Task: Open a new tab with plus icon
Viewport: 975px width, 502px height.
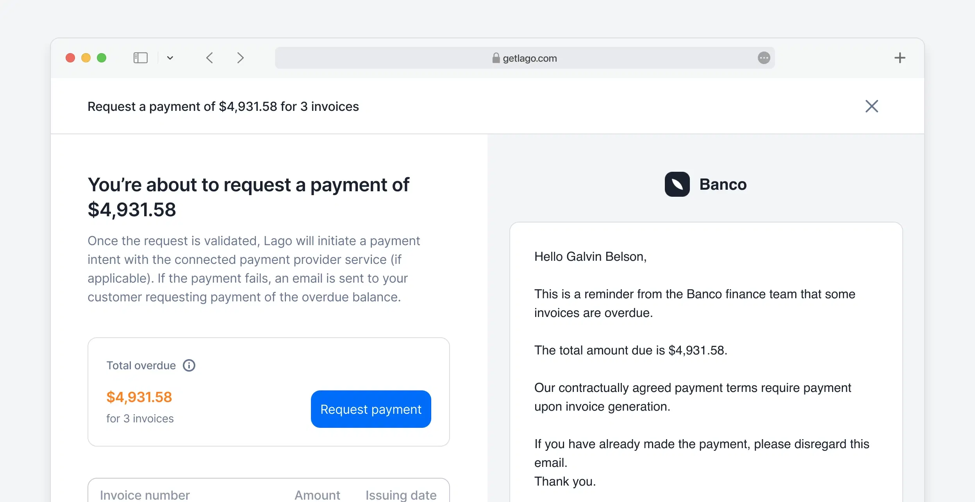Action: coord(900,58)
